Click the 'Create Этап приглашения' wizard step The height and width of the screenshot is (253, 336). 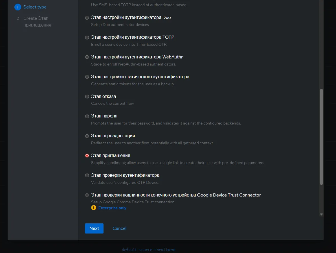tap(36, 21)
